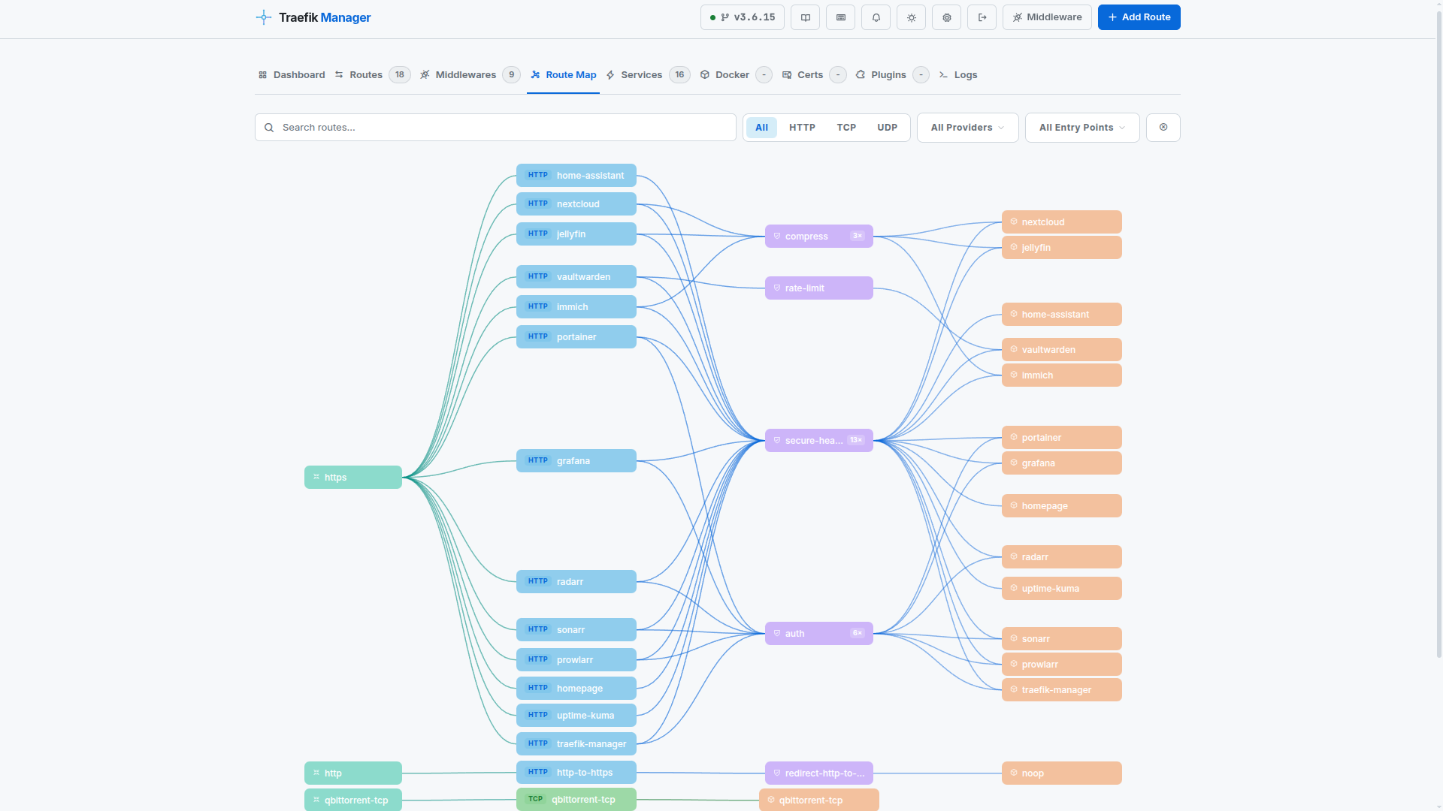This screenshot has width=1443, height=811.
Task: Open the Docker tab
Action: pos(736,75)
